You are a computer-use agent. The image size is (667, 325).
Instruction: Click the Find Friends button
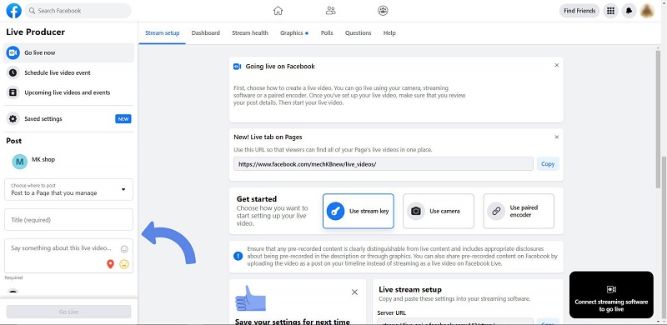[579, 11]
